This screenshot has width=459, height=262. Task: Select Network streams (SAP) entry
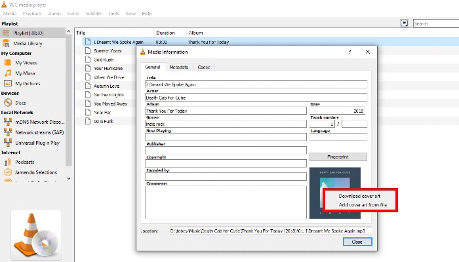[39, 132]
